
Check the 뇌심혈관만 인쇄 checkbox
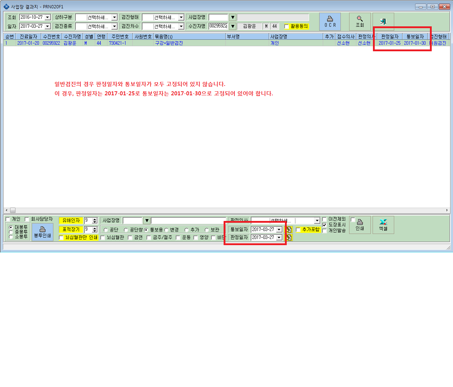[x=61, y=238]
